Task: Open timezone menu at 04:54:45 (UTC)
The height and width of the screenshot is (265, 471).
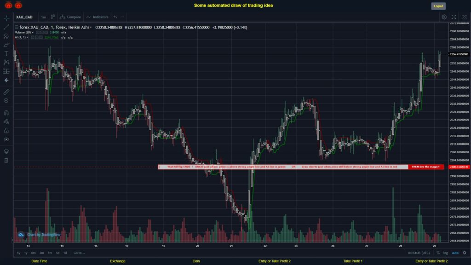Action: point(419,253)
